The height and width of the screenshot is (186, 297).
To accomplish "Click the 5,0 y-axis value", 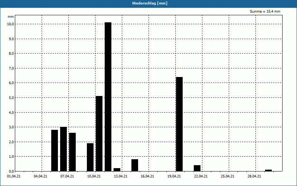I will 11,98.
